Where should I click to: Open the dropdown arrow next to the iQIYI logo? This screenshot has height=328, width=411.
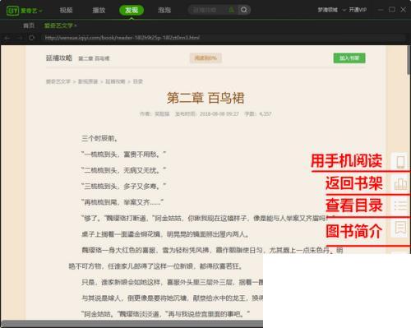click(x=40, y=11)
